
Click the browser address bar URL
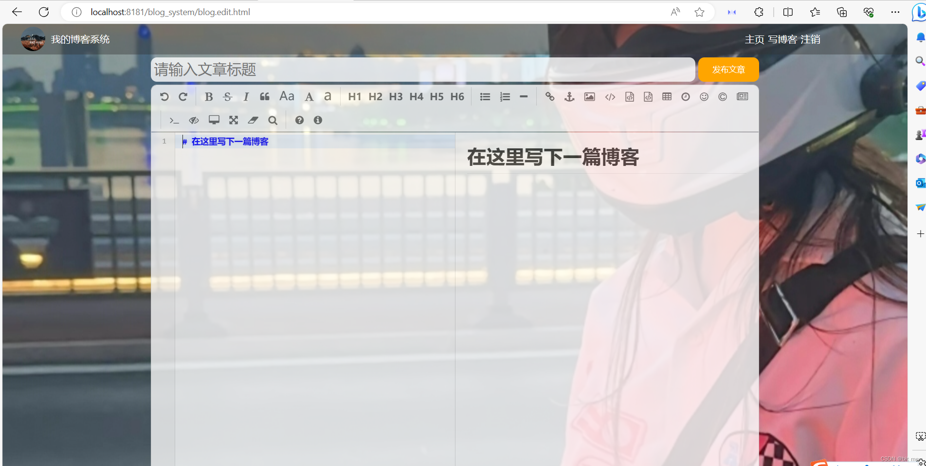pyautogui.click(x=170, y=12)
